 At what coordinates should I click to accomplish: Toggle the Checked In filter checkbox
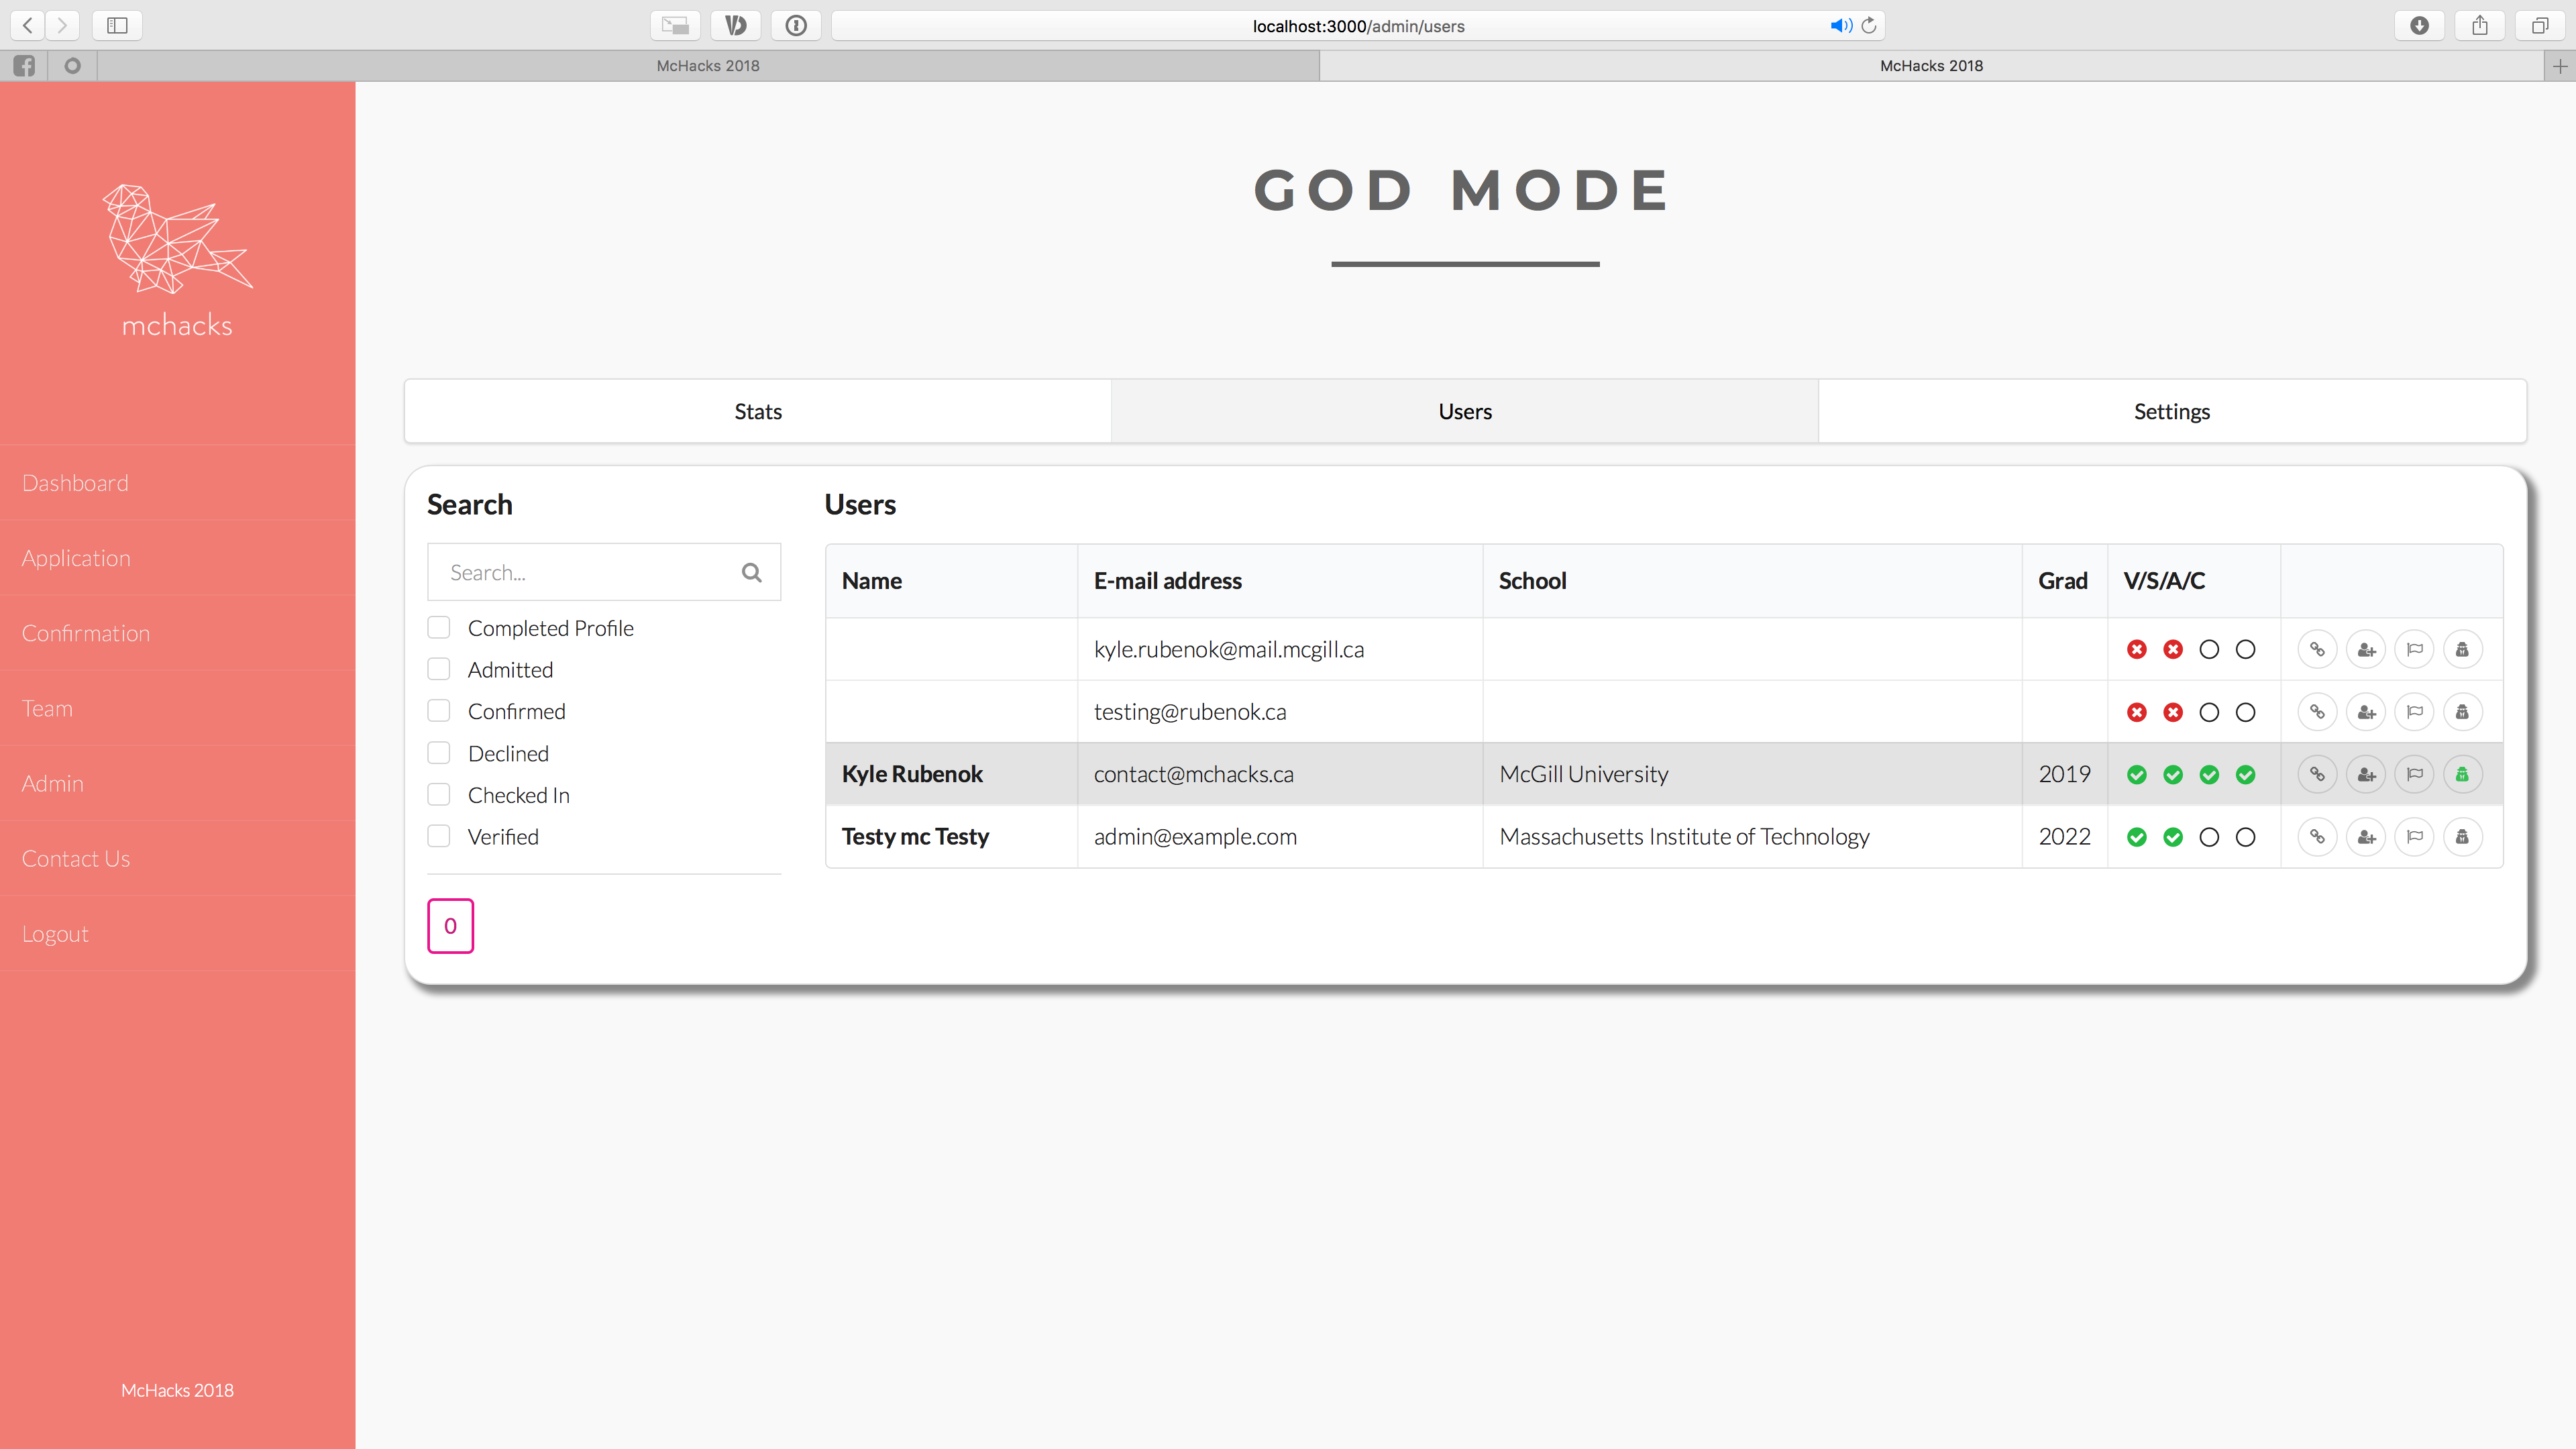[439, 795]
